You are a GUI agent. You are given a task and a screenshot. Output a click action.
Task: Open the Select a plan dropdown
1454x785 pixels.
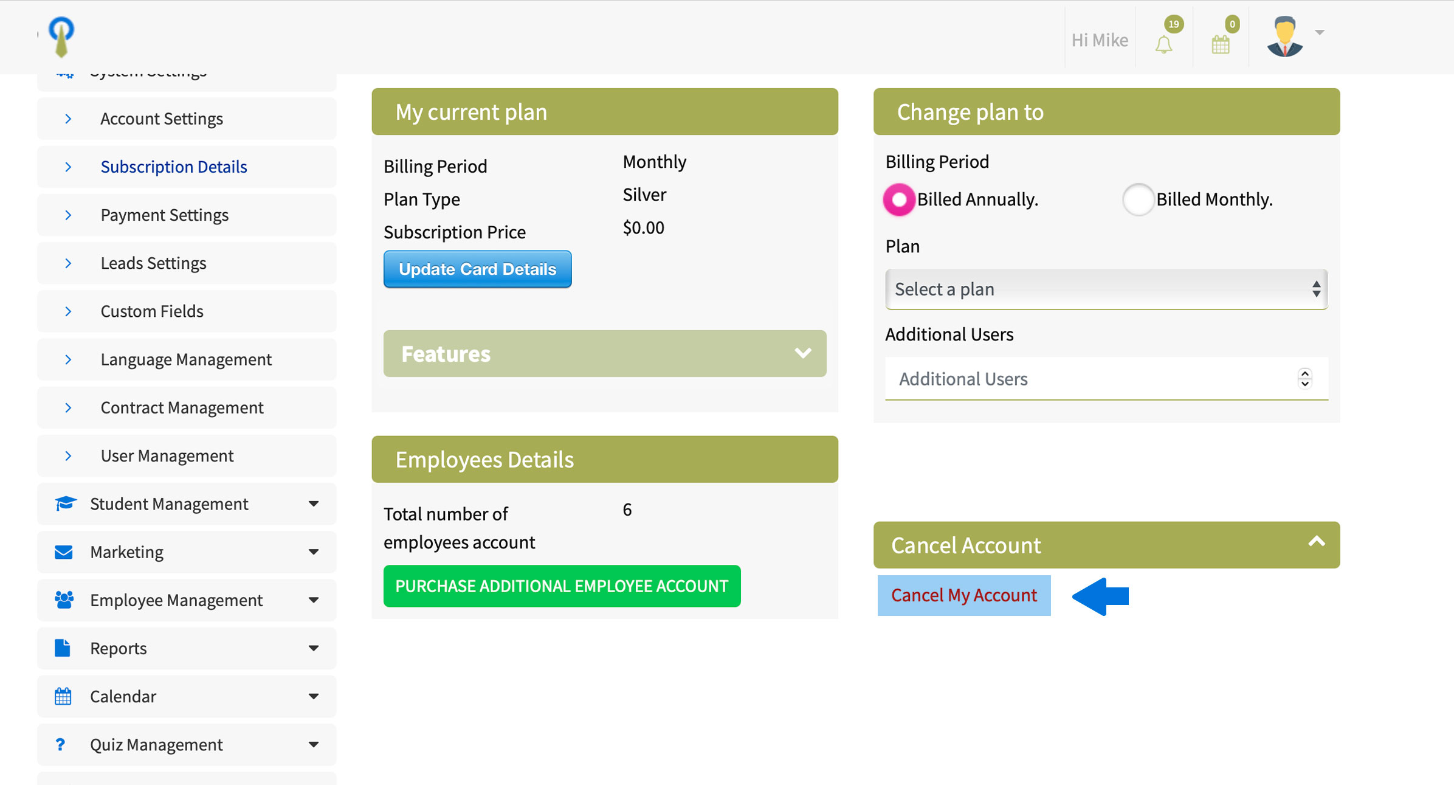(x=1106, y=289)
